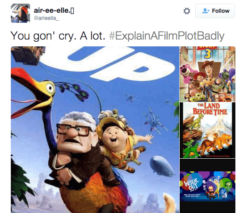Click the white UP title lettering in poster
The image size is (241, 213).
[107, 64]
